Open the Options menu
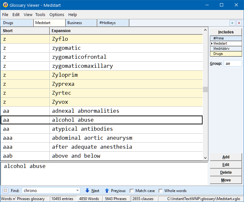This screenshot has height=202, width=244. click(57, 14)
